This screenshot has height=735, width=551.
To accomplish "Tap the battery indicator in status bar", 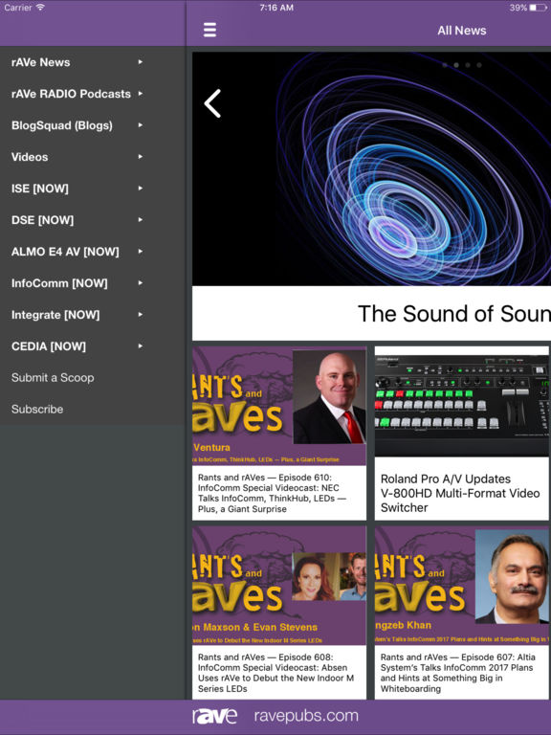I will tap(539, 8).
